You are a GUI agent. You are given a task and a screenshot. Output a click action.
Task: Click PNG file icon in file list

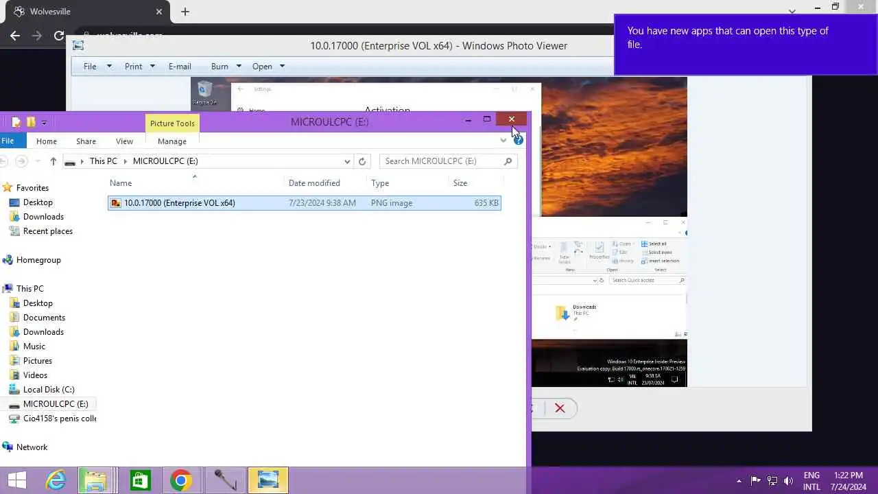tap(116, 203)
